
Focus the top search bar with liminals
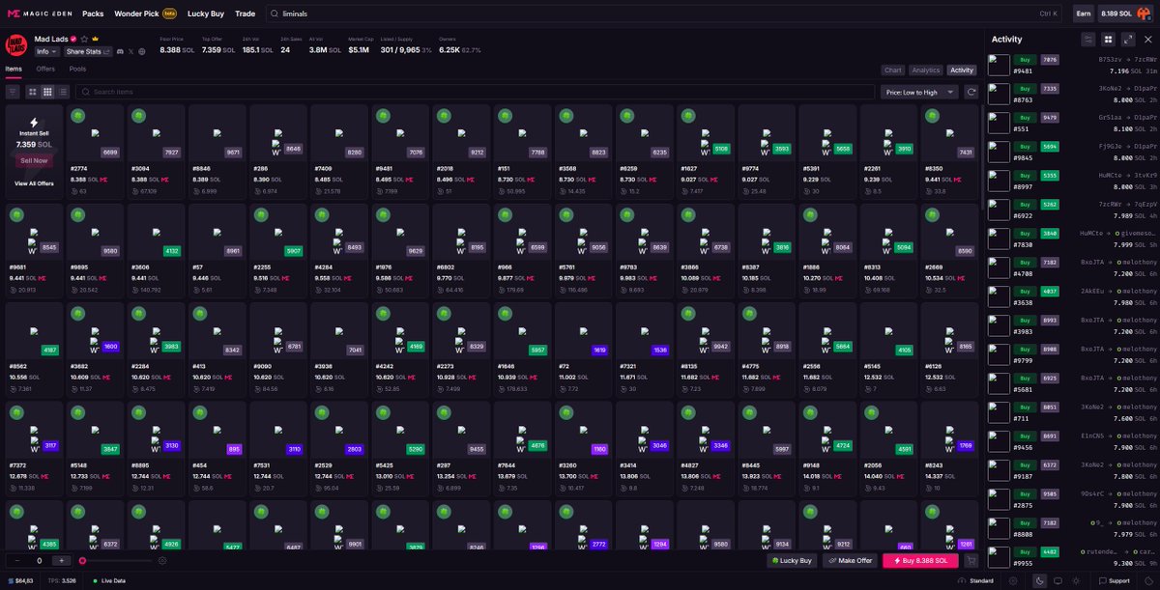click(x=663, y=14)
